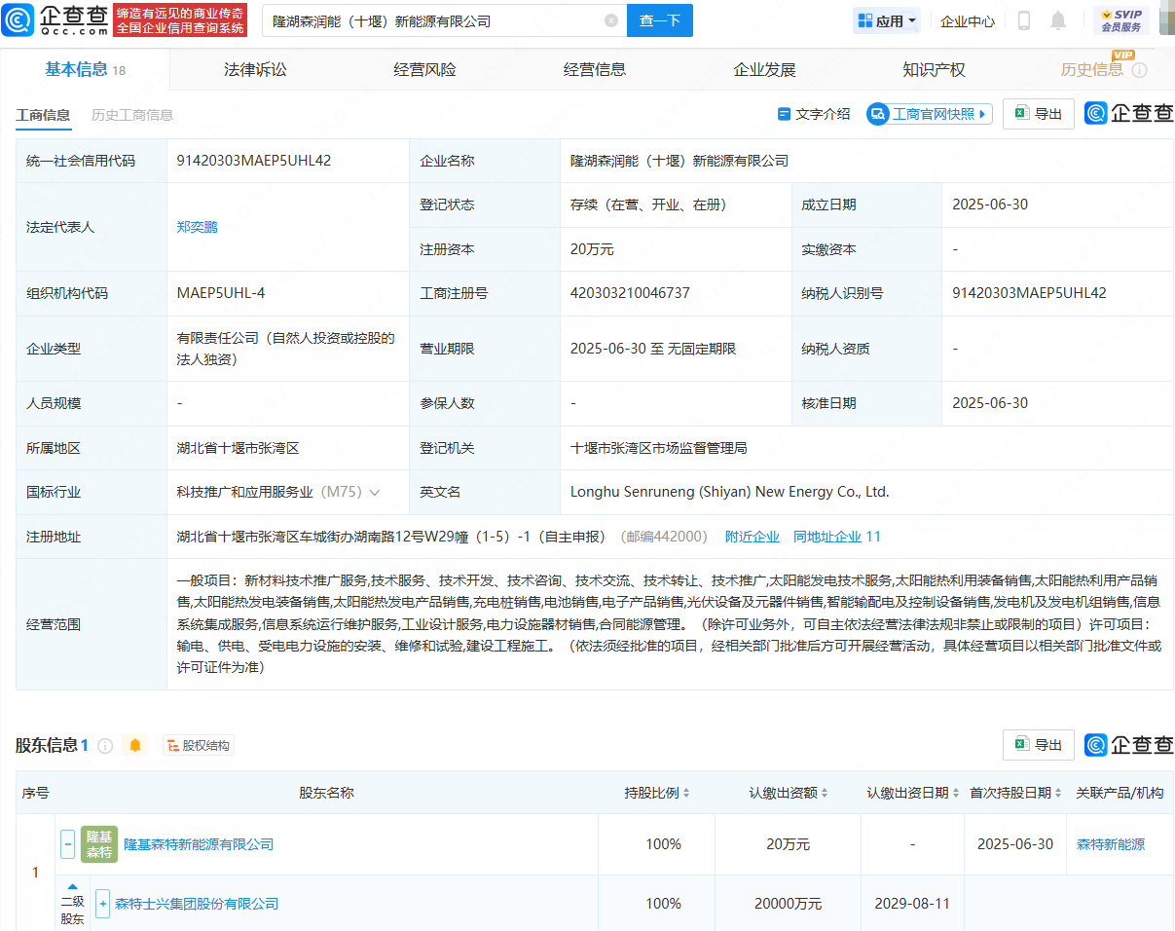Image resolution: width=1175 pixels, height=931 pixels.
Task: Click the 隆基森特 green company logo
Action: 99,844
